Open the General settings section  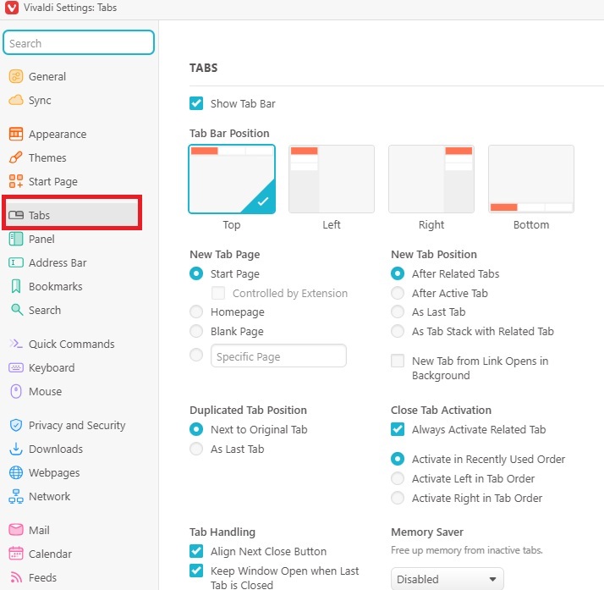pyautogui.click(x=47, y=76)
